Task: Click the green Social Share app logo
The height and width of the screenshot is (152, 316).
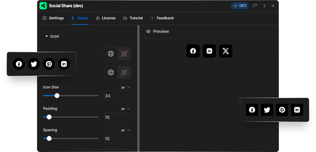Action: coord(43,6)
